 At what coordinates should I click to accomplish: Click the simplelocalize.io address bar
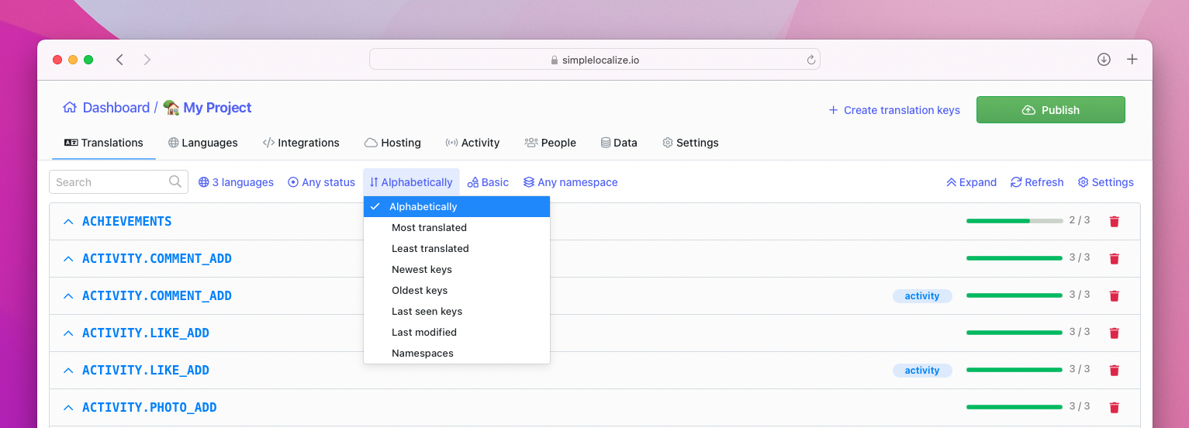click(595, 60)
